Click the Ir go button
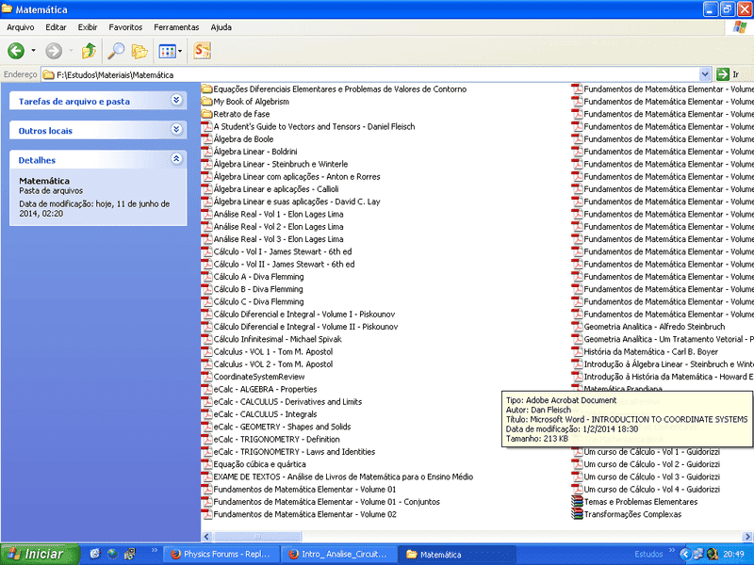 [729, 74]
